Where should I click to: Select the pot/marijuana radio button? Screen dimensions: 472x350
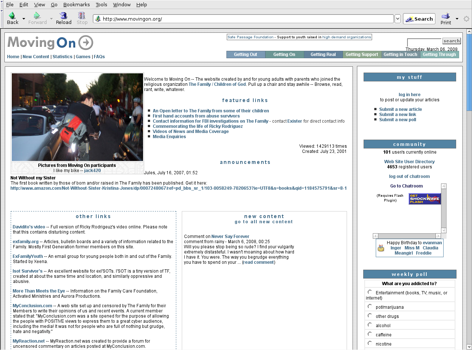[x=370, y=306]
